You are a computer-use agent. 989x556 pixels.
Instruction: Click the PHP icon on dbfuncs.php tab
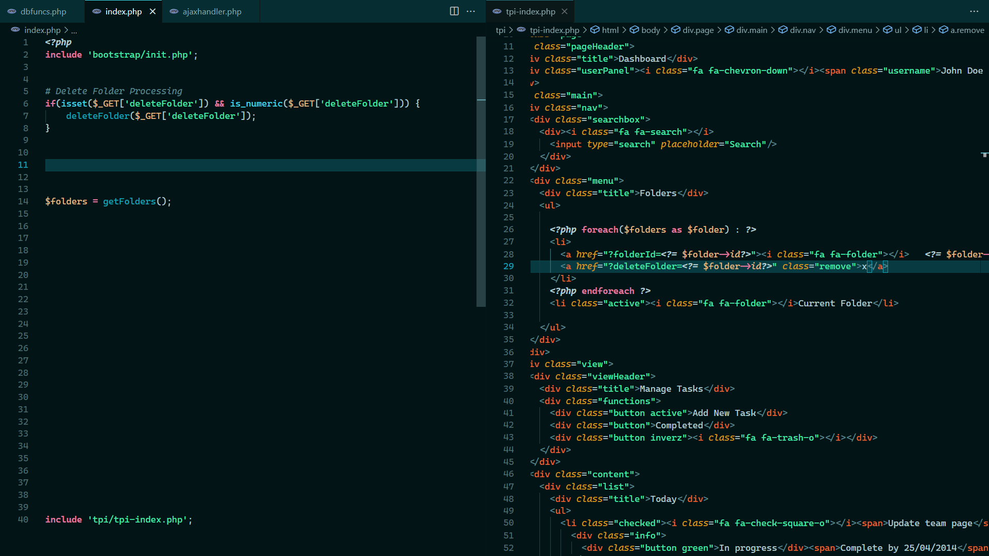(12, 11)
